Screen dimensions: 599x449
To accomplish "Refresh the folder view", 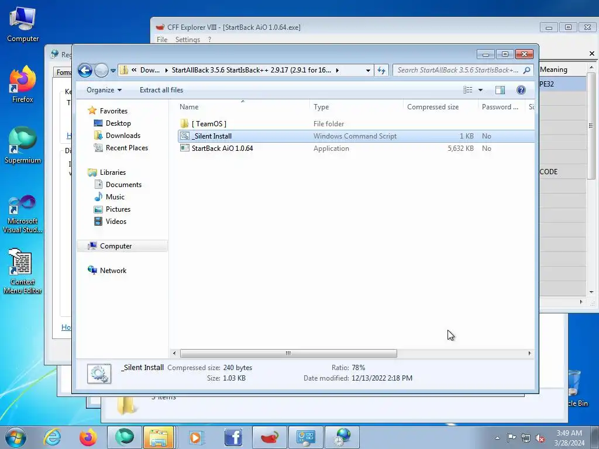I will pyautogui.click(x=381, y=70).
